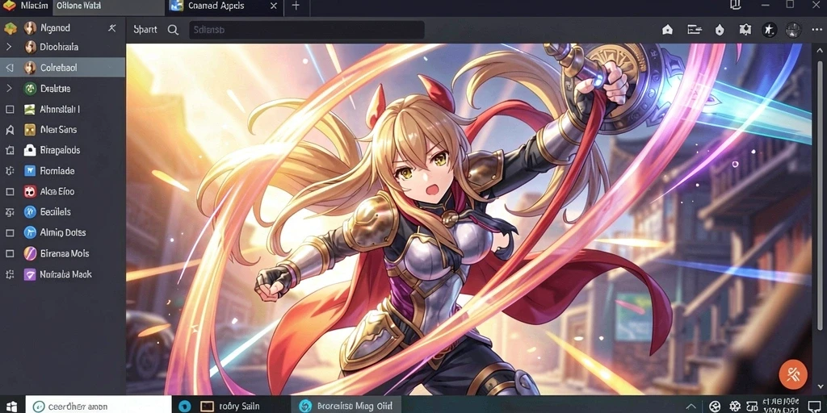Expand the Dioohraita tree item chevron
Image resolution: width=827 pixels, height=413 pixels.
coord(8,47)
